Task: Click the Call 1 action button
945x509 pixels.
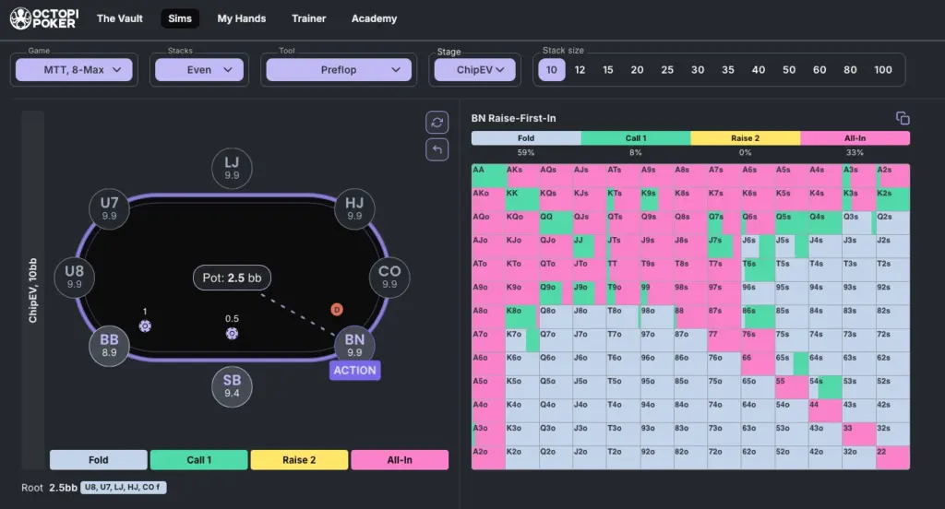Action: point(199,459)
